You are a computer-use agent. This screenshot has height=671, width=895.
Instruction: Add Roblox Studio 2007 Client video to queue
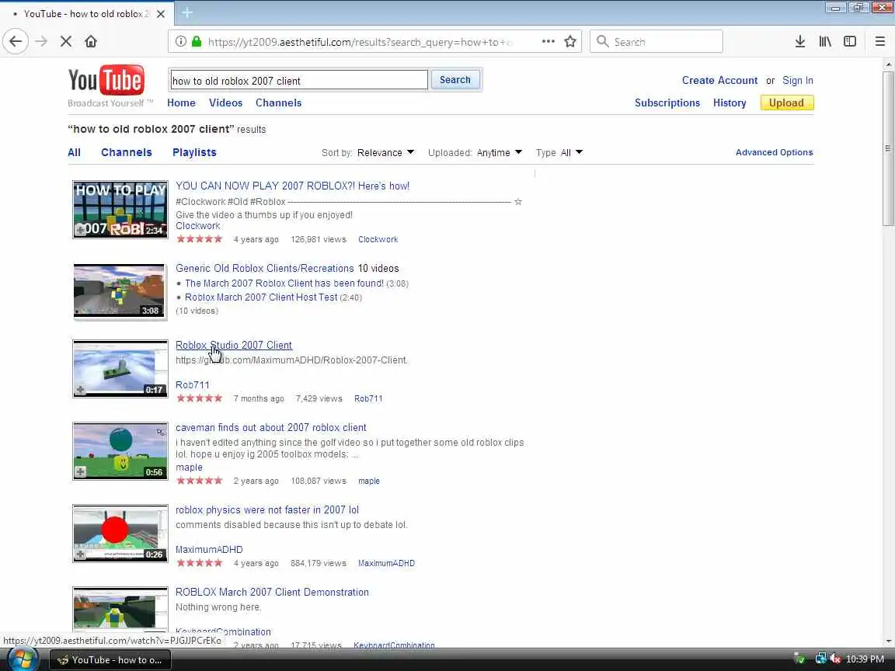click(81, 391)
